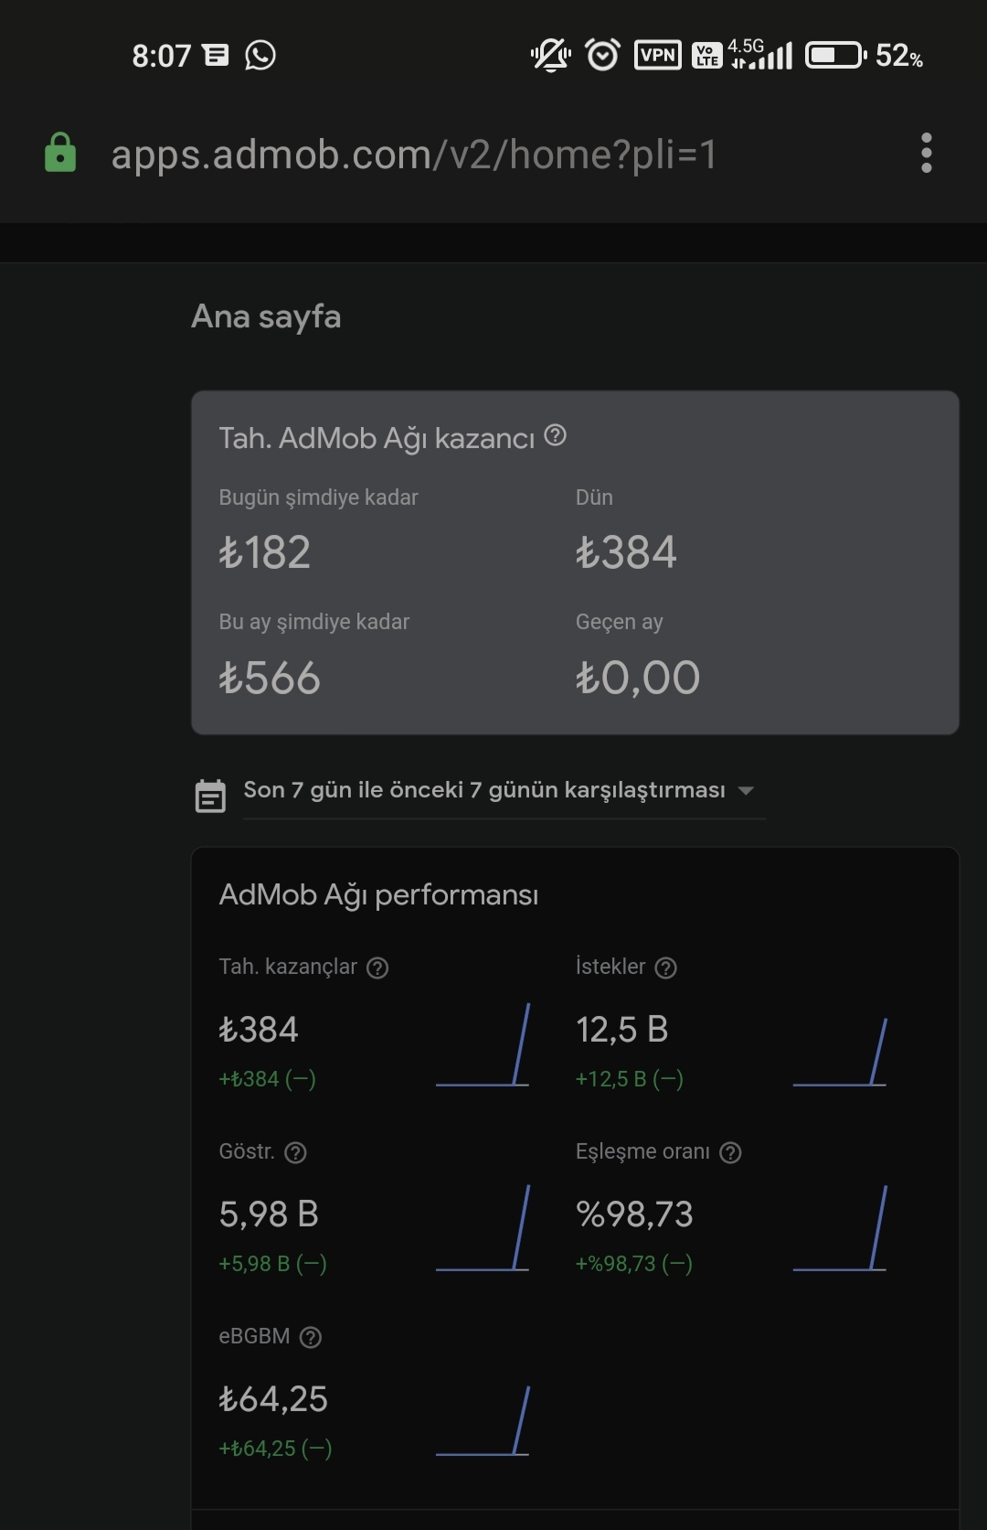Open the İstekler trend sparkline
987x1530 pixels.
(840, 1052)
